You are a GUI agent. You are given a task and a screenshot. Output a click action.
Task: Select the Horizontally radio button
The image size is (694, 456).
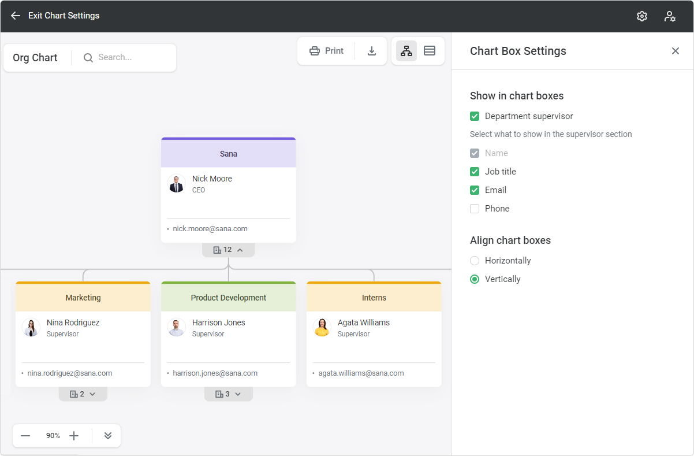[474, 261]
